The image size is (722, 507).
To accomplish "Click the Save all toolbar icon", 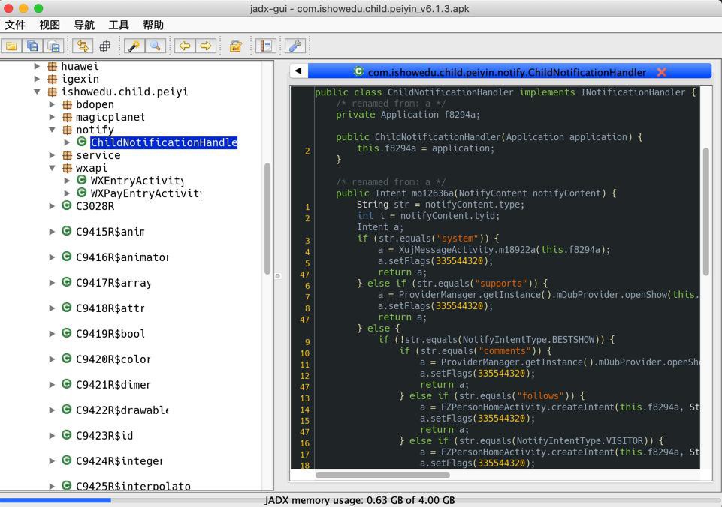I will (x=33, y=46).
